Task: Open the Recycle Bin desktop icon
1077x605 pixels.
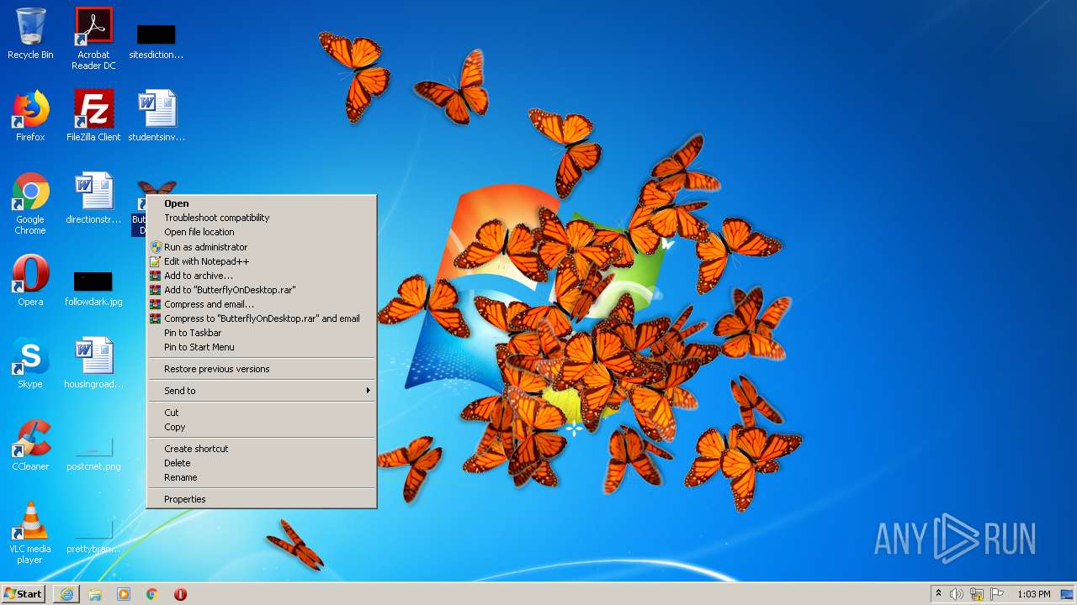Action: (30, 34)
